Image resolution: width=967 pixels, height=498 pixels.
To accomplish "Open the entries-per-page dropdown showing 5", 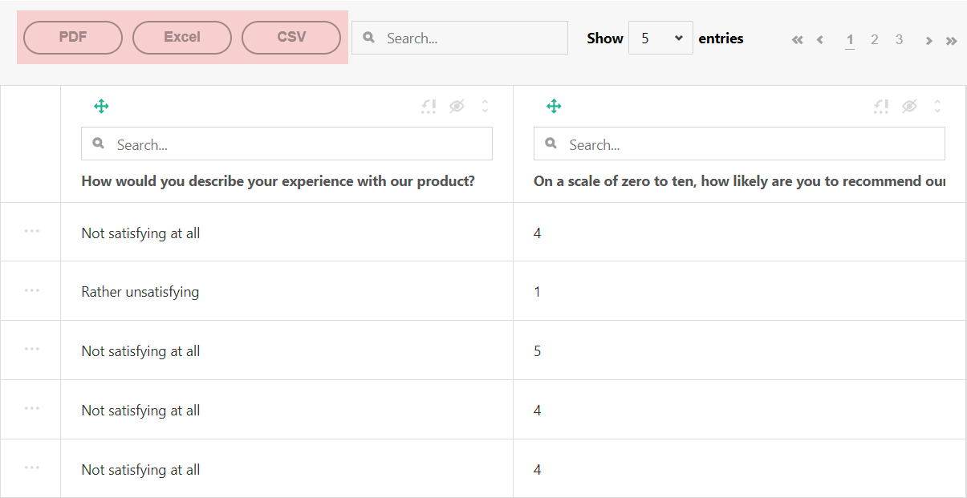I will 660,38.
